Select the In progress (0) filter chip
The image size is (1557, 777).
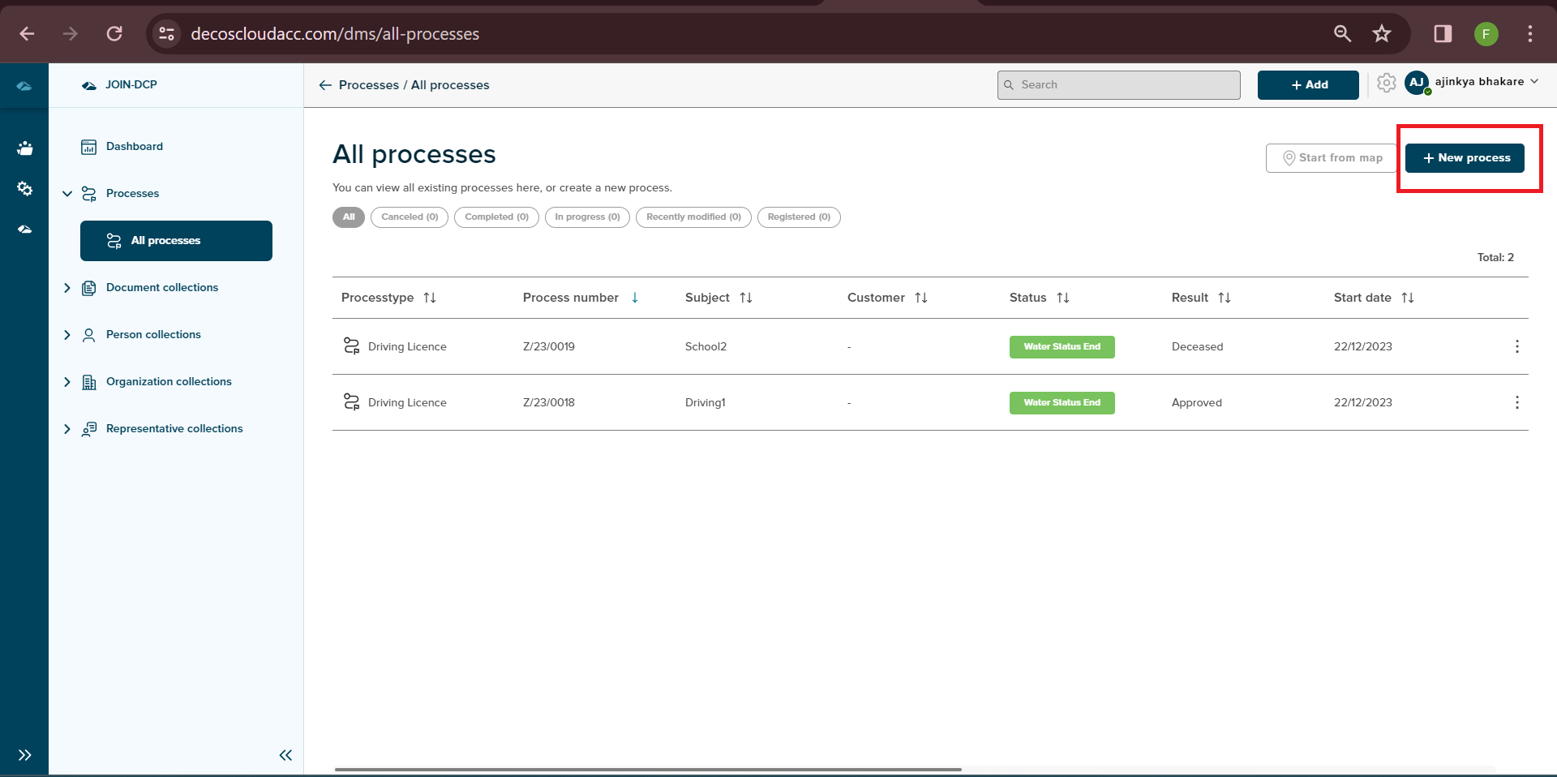[x=587, y=217]
